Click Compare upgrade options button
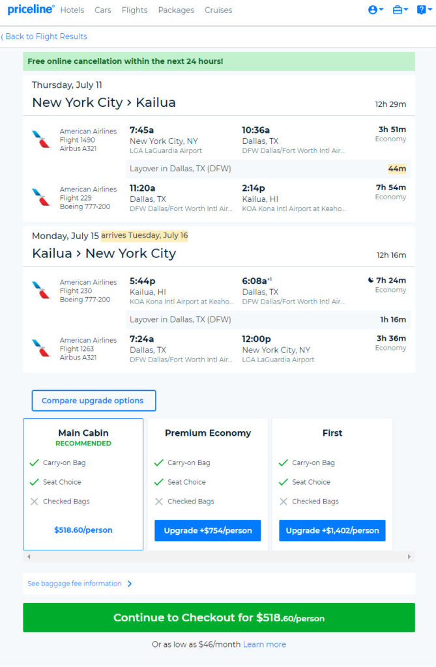436x667 pixels. tap(94, 401)
